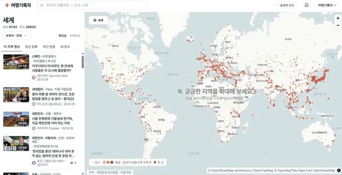Click title 가우디부터 미식까지 video
This screenshot has height=175, width=342.
pos(53,68)
